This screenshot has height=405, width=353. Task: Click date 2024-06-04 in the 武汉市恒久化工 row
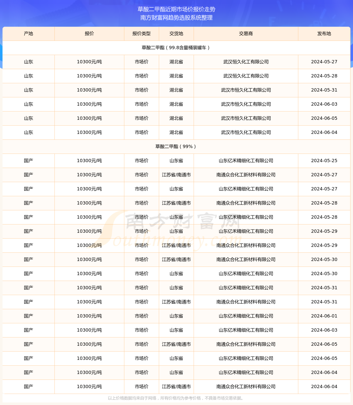pos(324,132)
